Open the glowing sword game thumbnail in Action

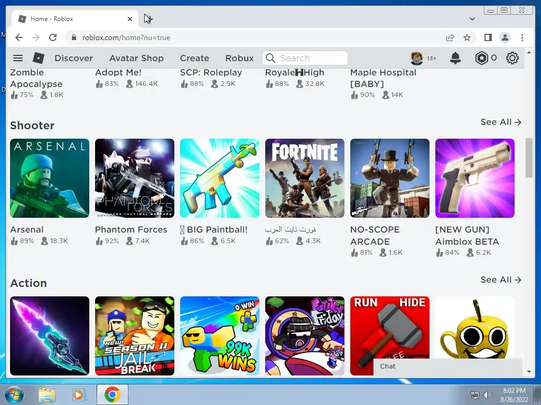pyautogui.click(x=50, y=336)
